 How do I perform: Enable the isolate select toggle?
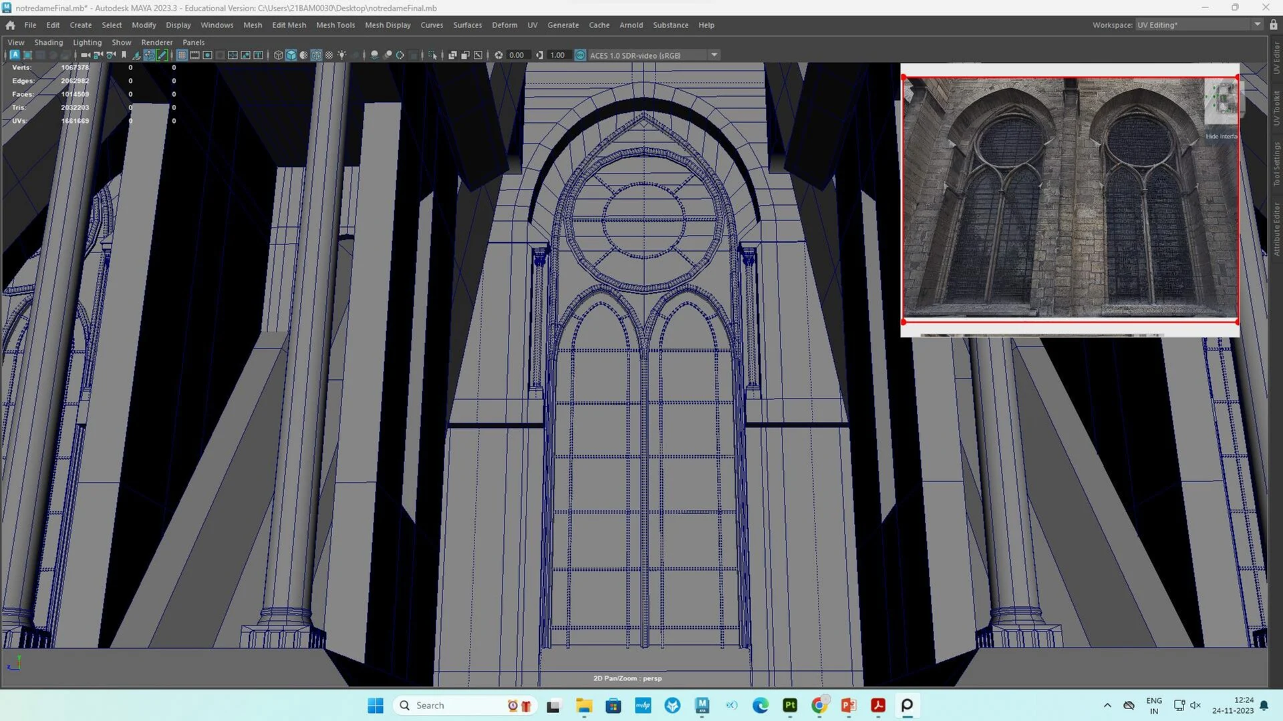pos(433,55)
